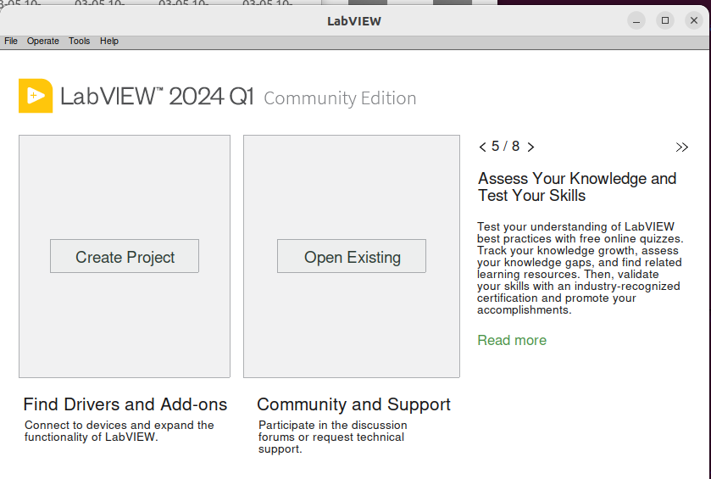Visit Community and Support section
Image resolution: width=711 pixels, height=479 pixels.
point(353,404)
